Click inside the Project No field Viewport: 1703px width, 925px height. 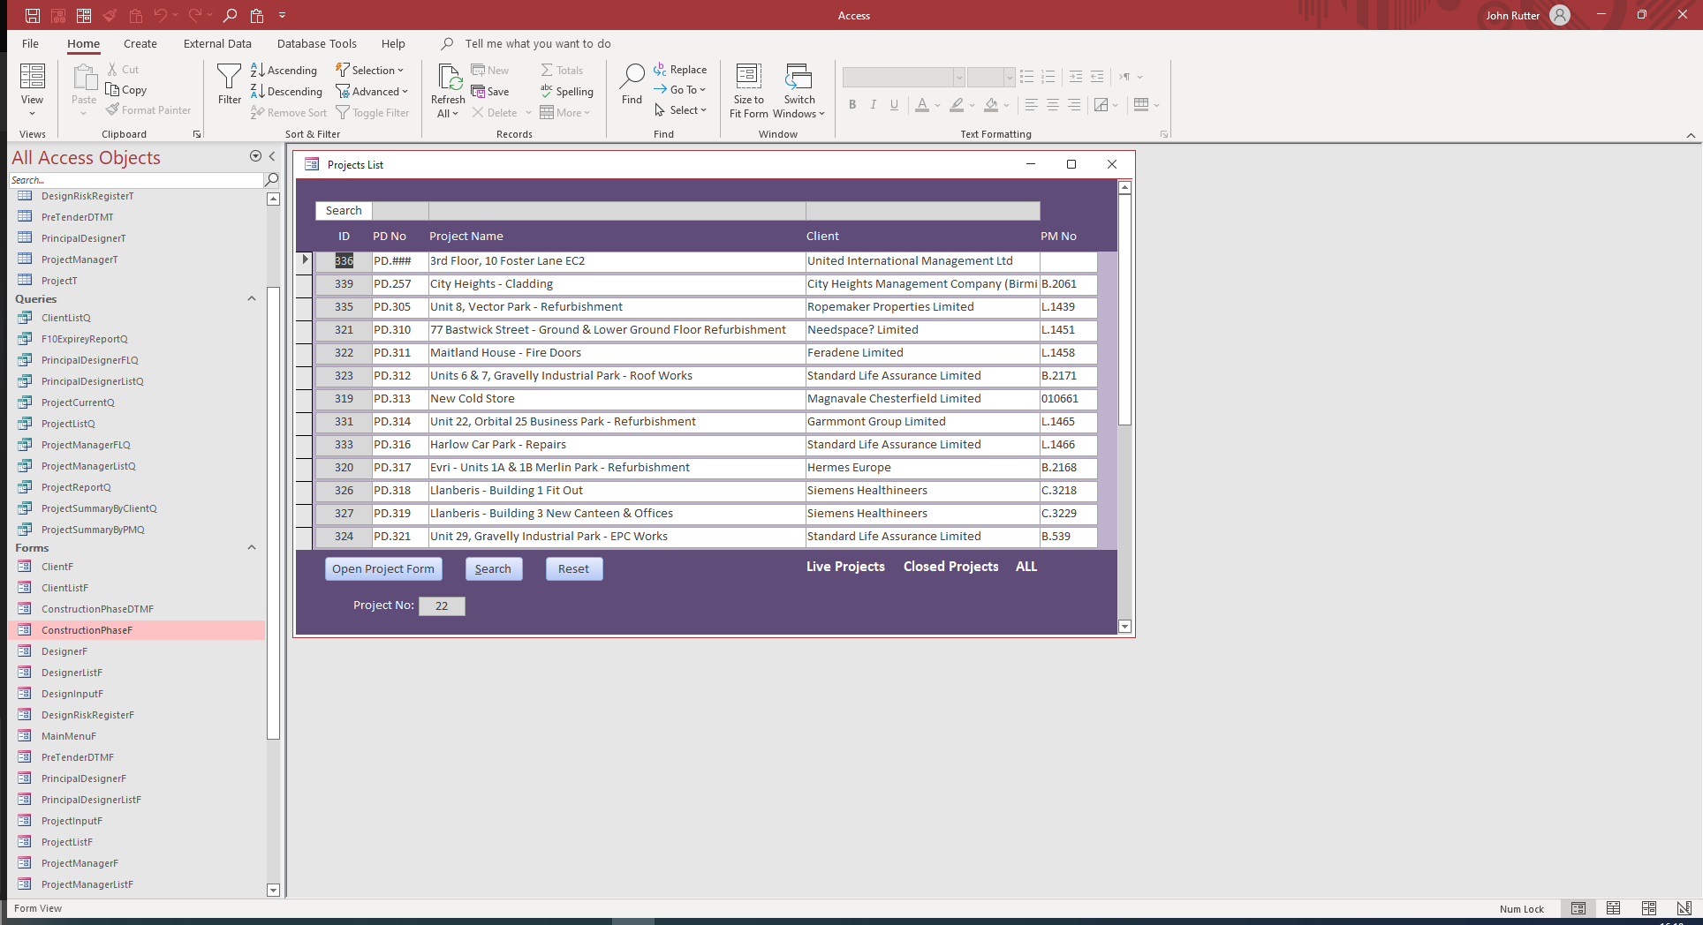pos(442,605)
